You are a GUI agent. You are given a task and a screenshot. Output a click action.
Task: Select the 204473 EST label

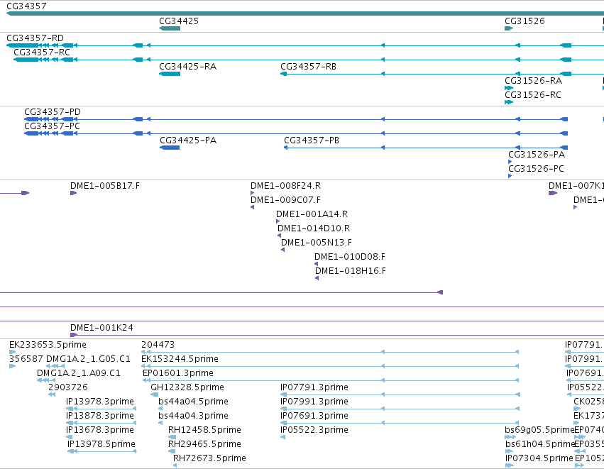pyautogui.click(x=158, y=345)
